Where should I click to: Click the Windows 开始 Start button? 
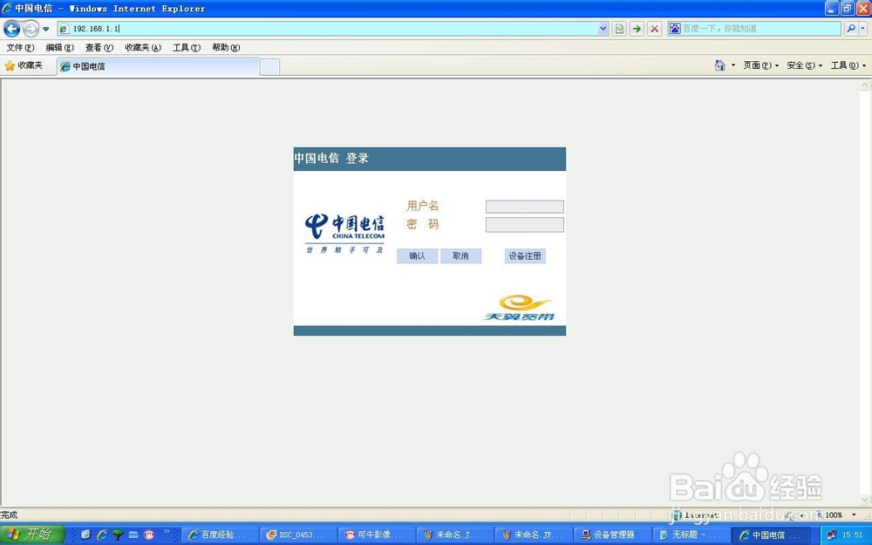(x=32, y=535)
